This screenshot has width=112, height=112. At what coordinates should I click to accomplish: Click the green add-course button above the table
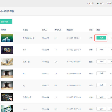click(6, 22)
